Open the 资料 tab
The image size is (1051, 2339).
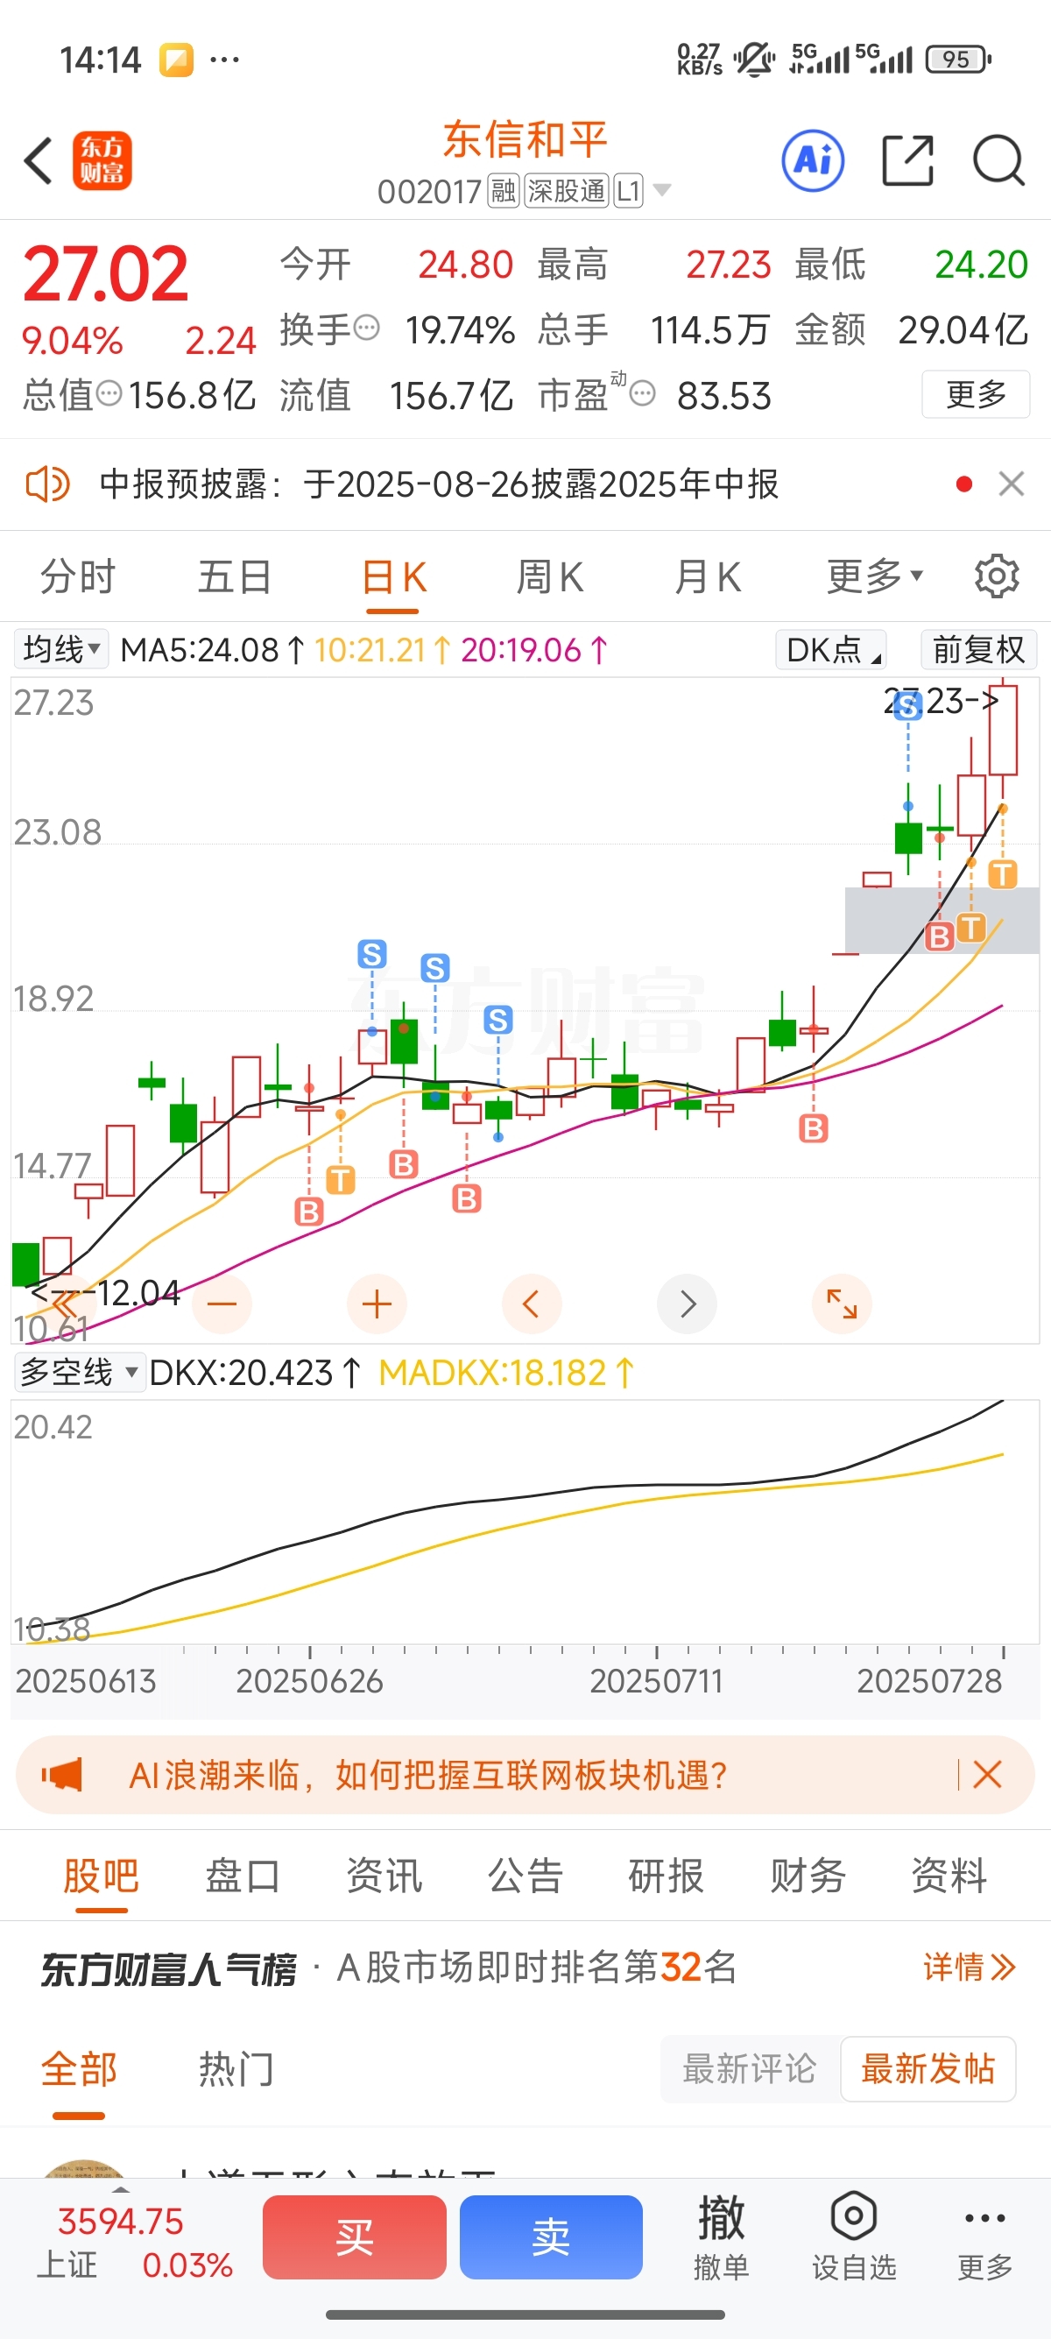point(949,1876)
